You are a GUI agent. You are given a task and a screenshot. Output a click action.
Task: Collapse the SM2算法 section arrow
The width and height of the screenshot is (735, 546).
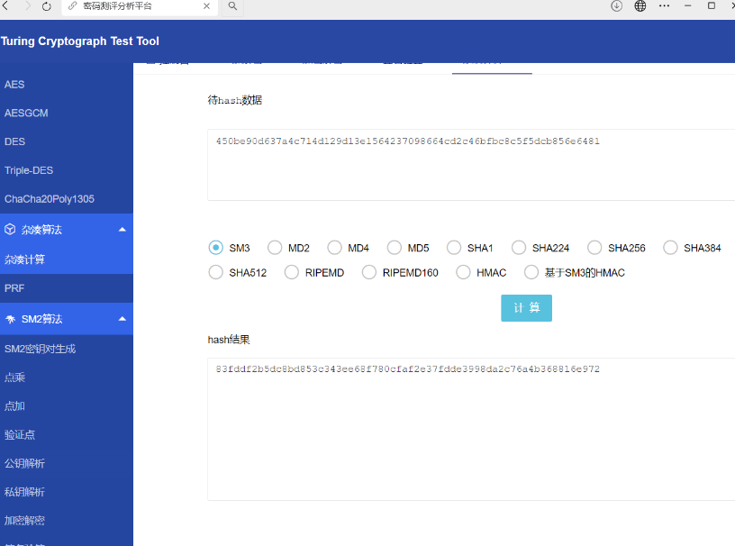(x=122, y=319)
